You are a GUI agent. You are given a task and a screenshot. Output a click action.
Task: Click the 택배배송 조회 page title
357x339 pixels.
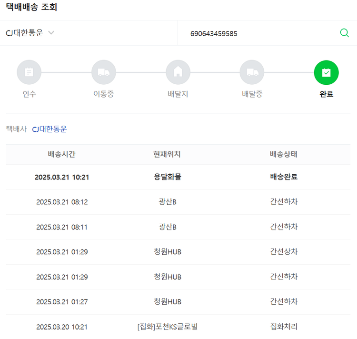31,7
